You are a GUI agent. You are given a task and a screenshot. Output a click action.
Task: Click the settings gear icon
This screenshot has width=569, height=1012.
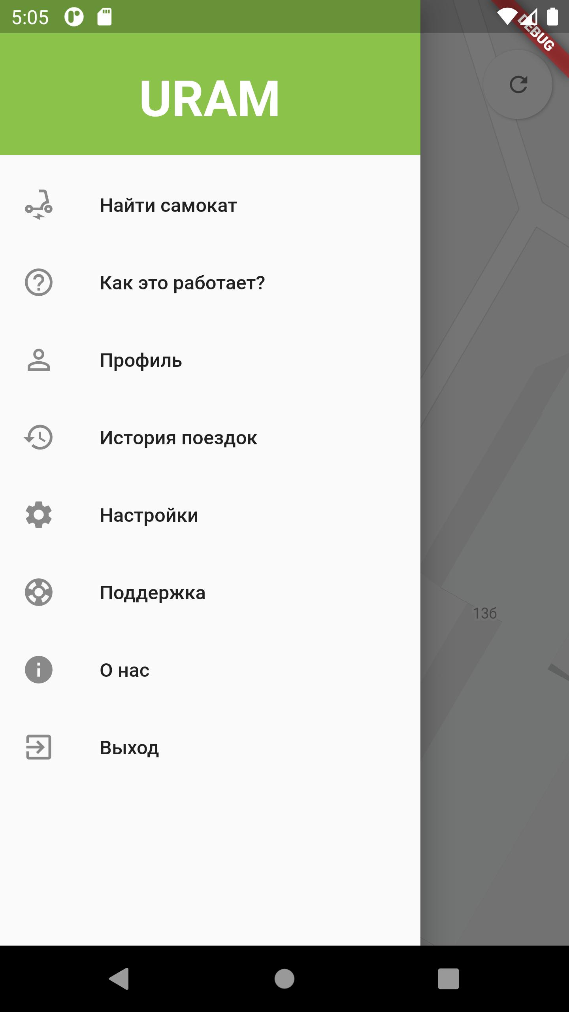click(x=39, y=515)
